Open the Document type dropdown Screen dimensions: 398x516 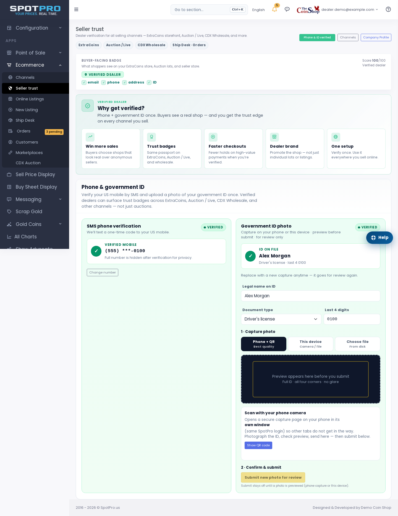[281, 319]
